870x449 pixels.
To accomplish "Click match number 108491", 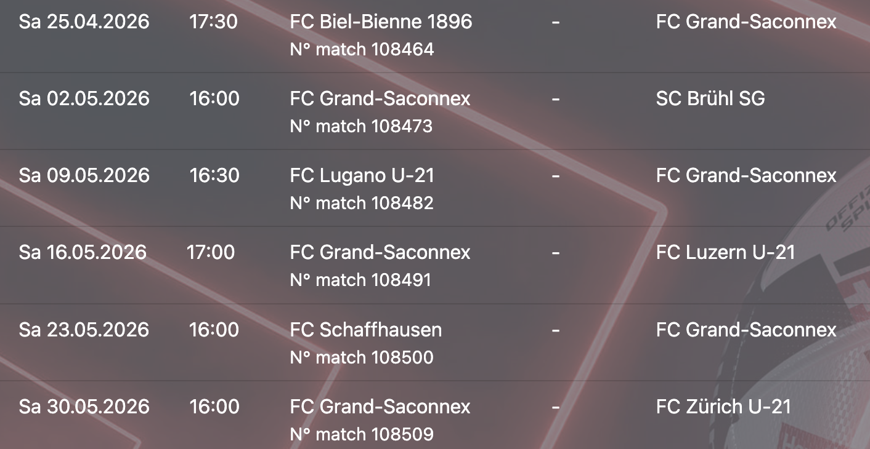I will point(360,280).
